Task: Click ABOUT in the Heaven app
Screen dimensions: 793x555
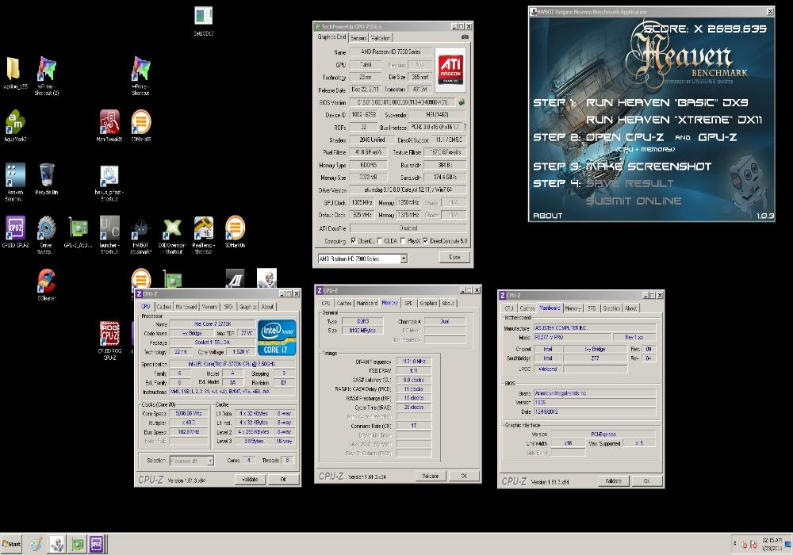Action: point(548,216)
